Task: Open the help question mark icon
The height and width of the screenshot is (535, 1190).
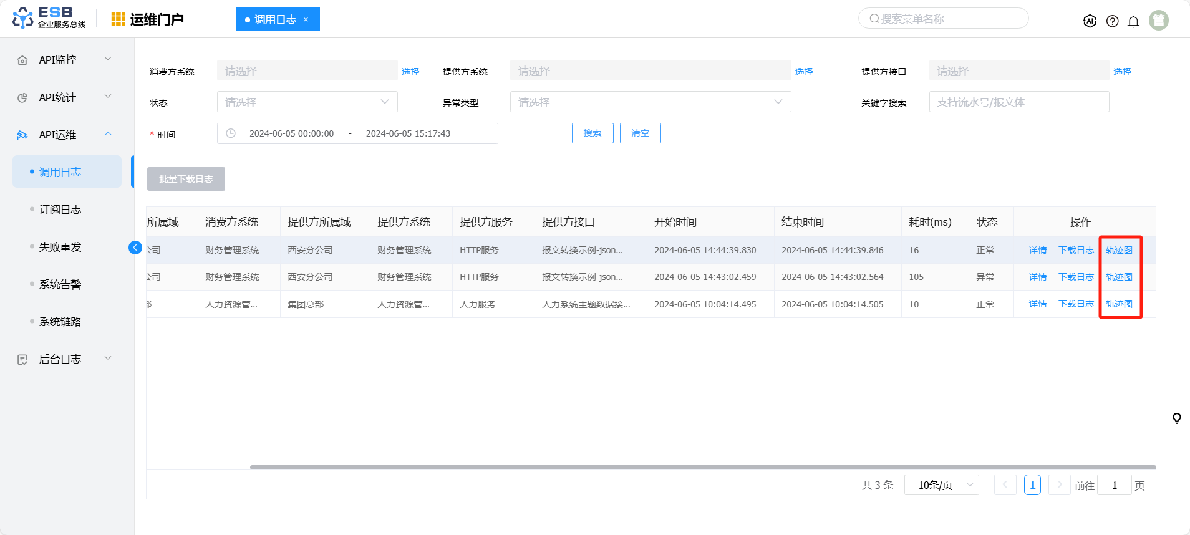Action: (x=1112, y=21)
